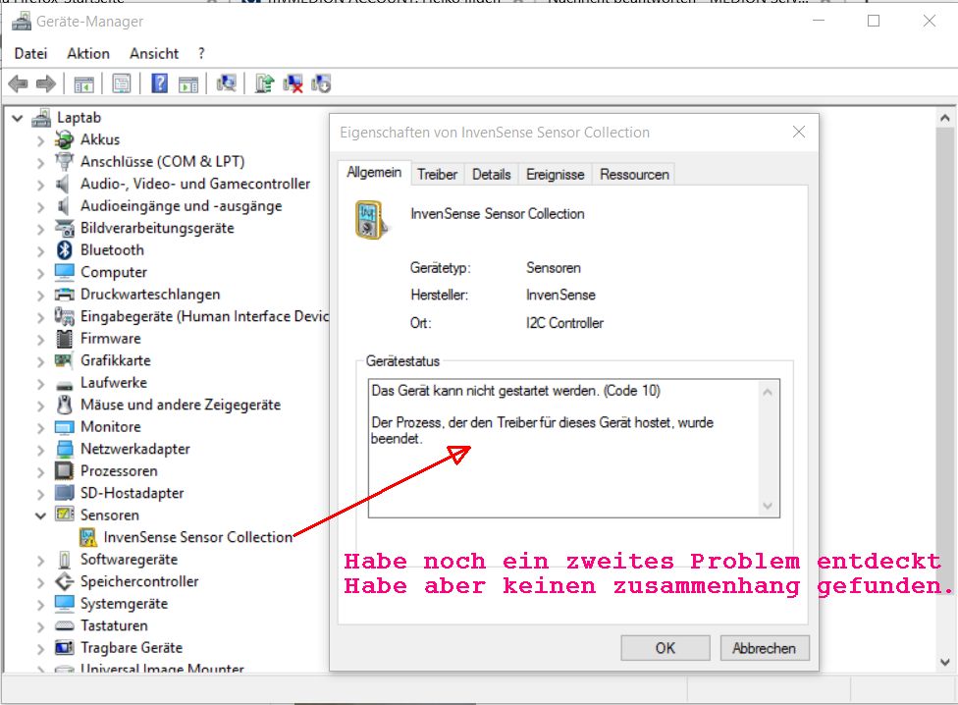Screen dimensions: 958x705
Task: Open the Aktion menu
Action: 88,53
